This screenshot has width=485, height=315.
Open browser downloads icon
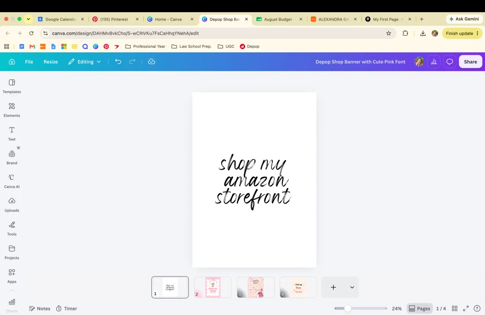(x=423, y=33)
